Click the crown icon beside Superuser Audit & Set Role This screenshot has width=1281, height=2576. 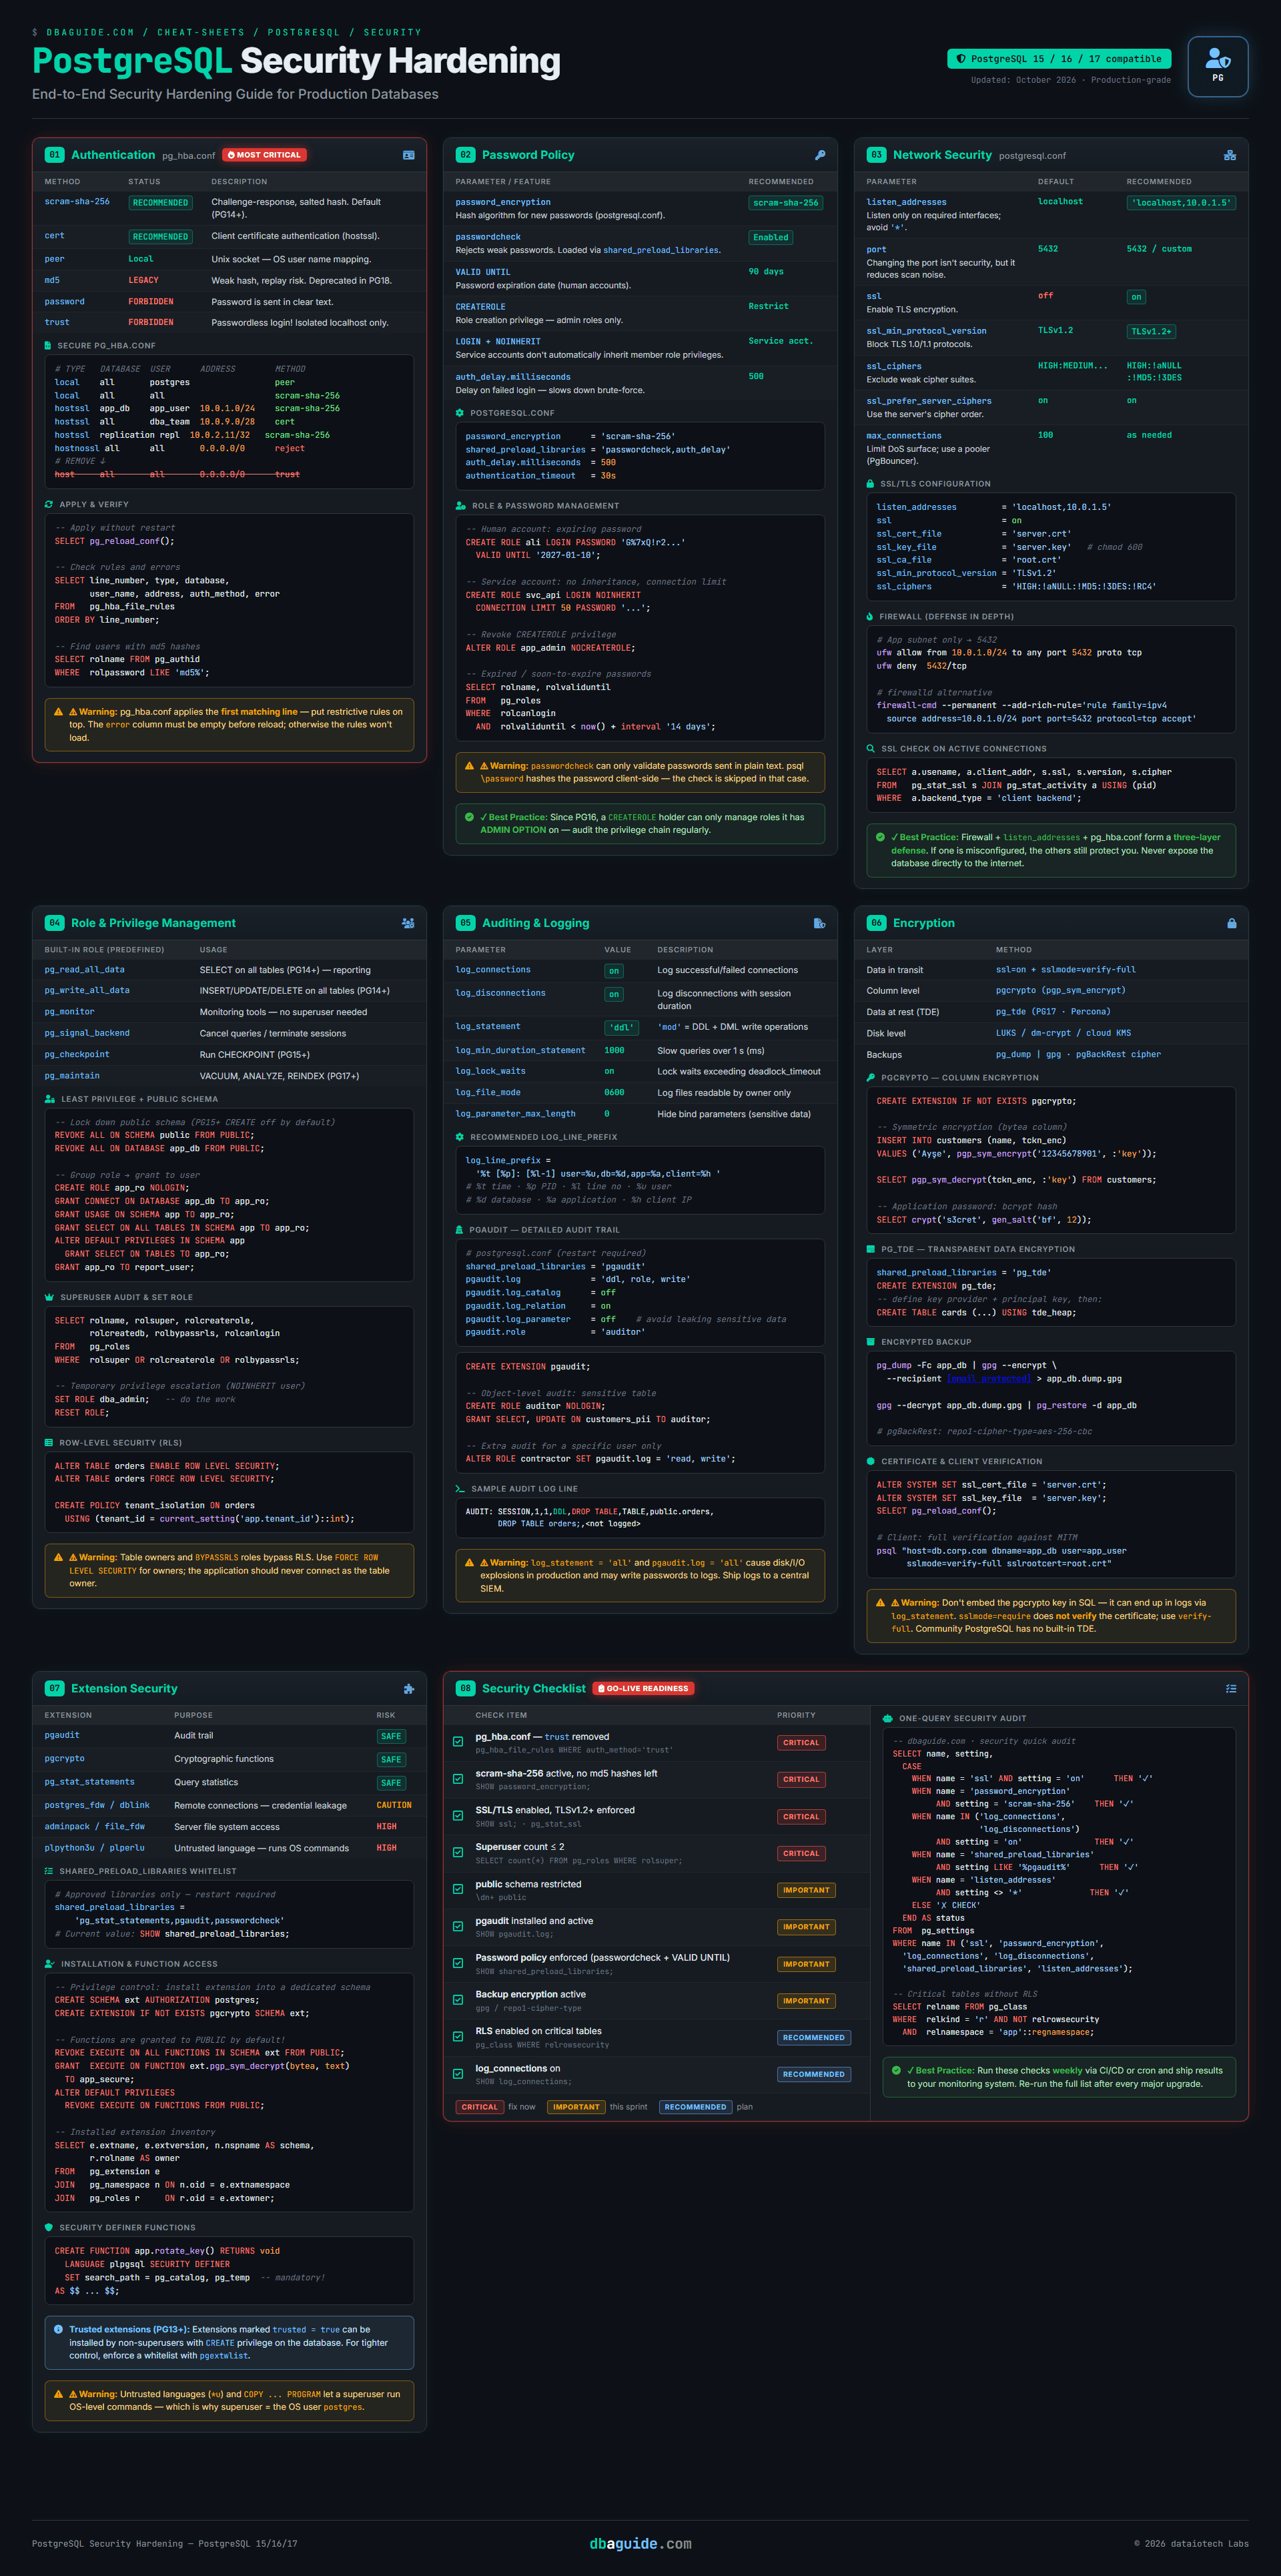click(49, 1297)
